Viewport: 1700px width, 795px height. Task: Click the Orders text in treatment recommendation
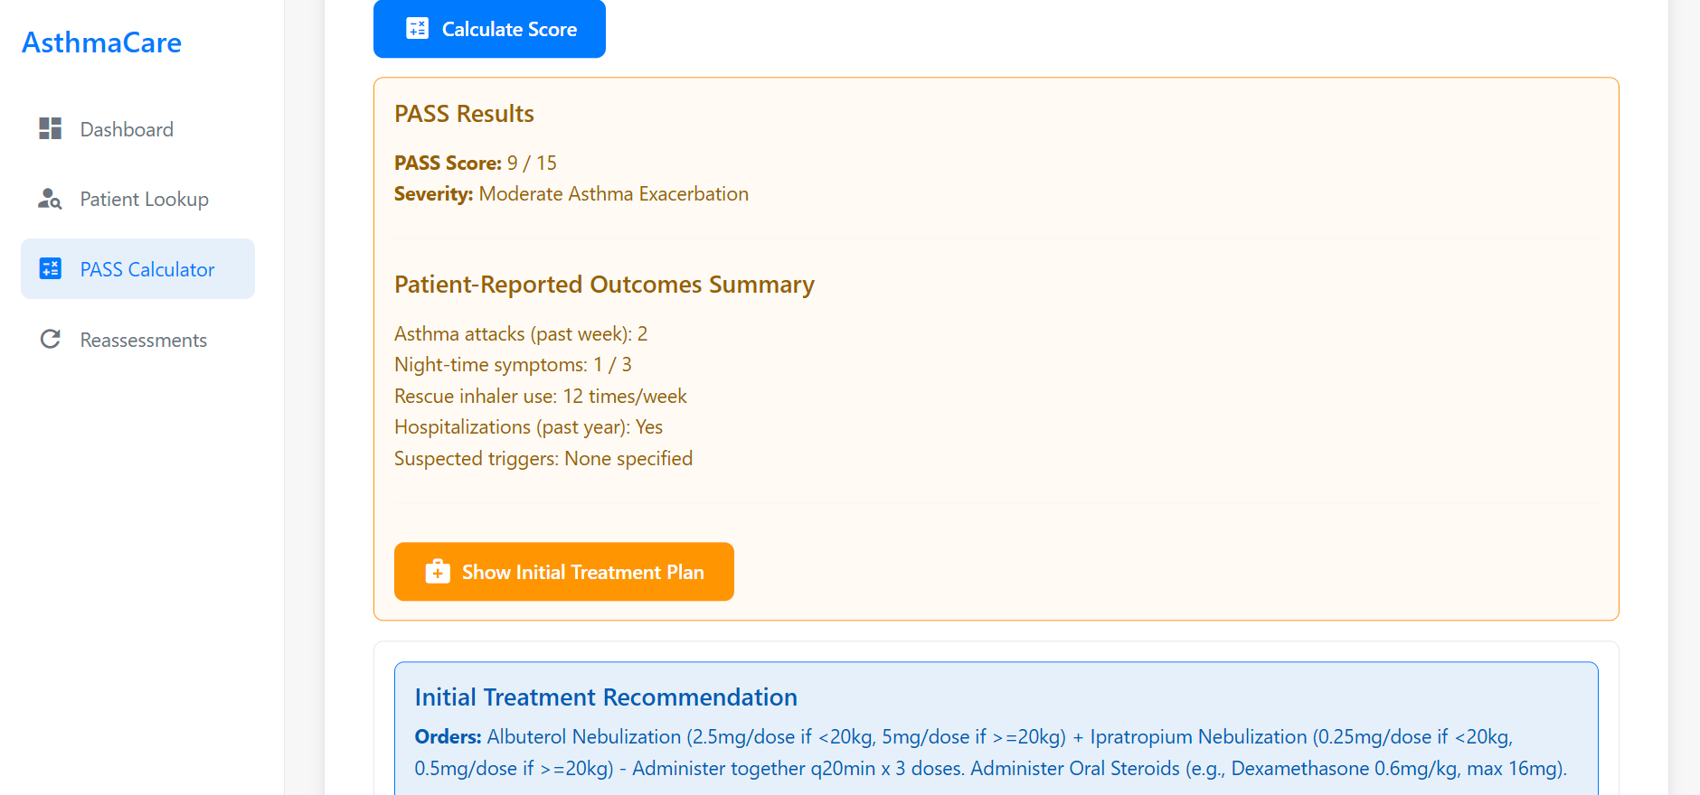click(448, 736)
